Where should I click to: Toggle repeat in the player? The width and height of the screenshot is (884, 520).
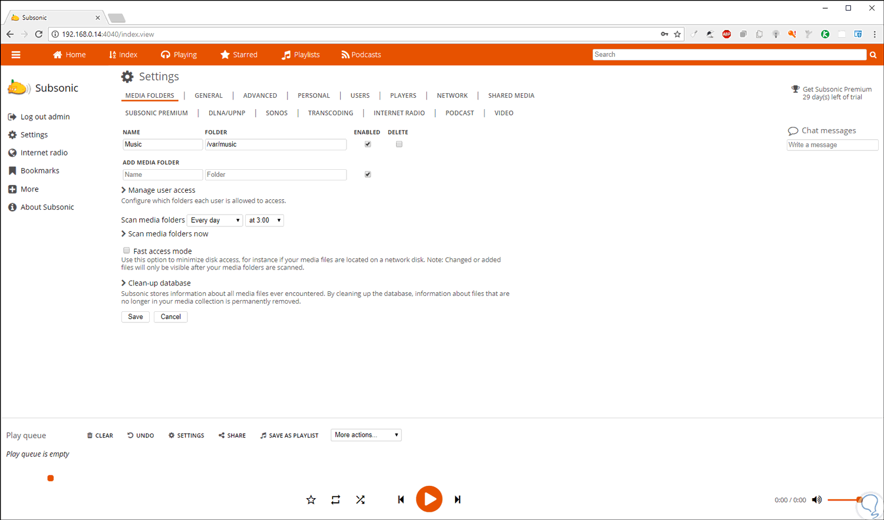pyautogui.click(x=335, y=500)
